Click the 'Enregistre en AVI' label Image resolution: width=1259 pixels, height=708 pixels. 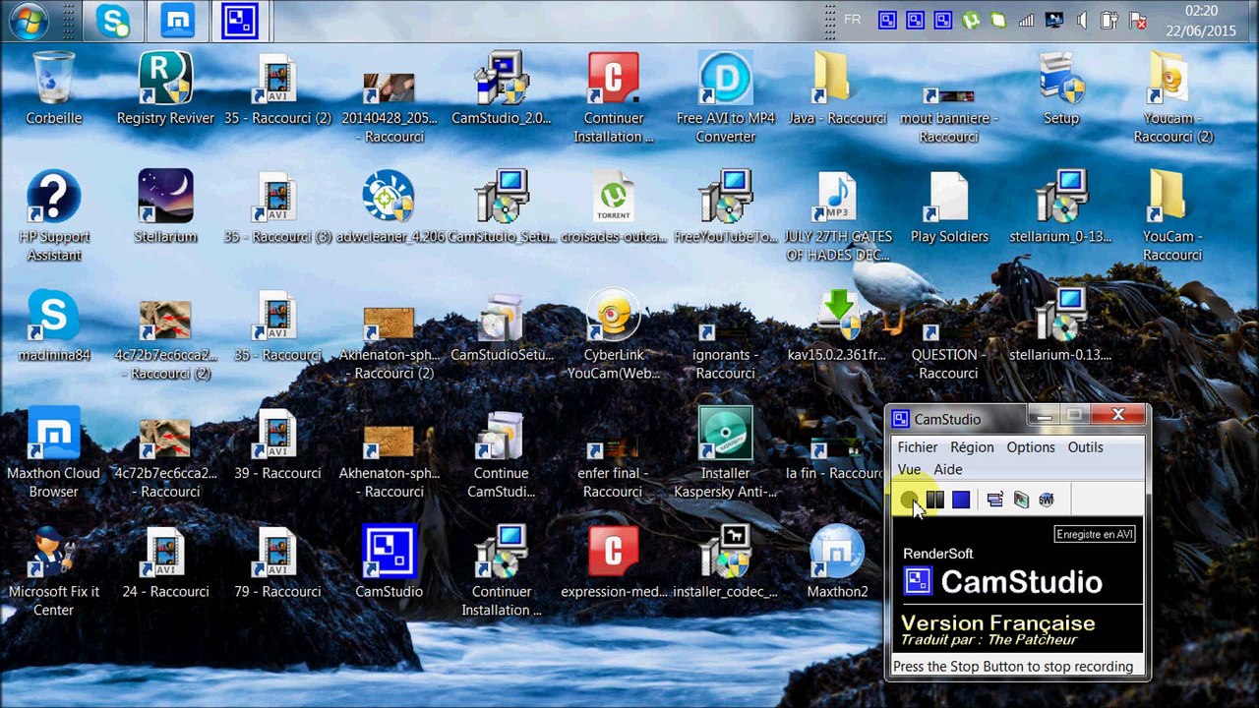coord(1095,534)
